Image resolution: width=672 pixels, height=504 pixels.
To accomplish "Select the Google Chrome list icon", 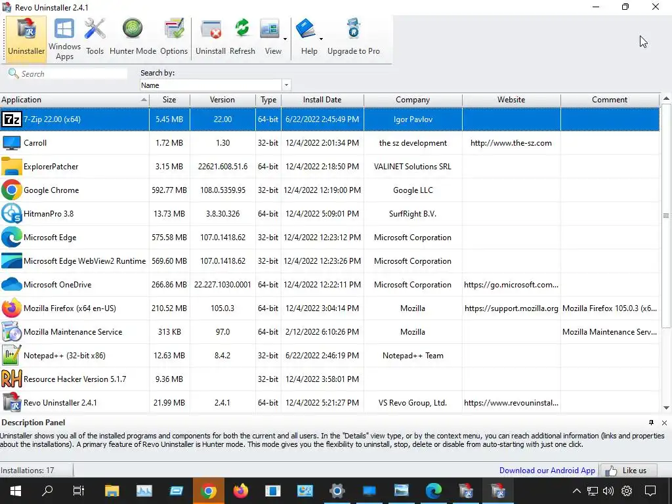I will [12, 190].
